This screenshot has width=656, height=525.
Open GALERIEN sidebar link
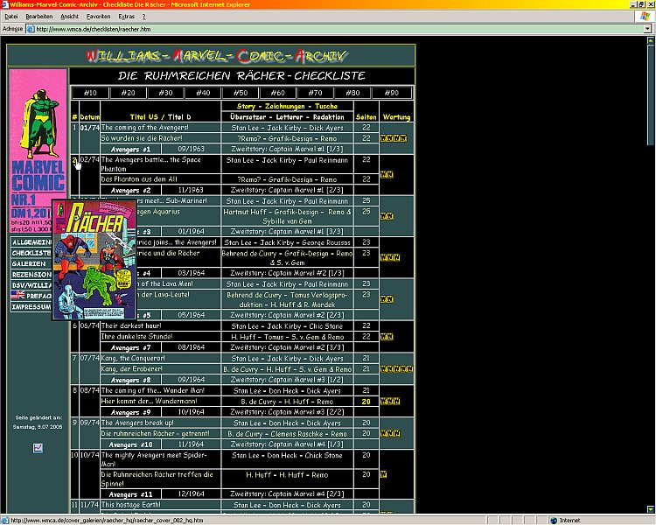[x=31, y=263]
